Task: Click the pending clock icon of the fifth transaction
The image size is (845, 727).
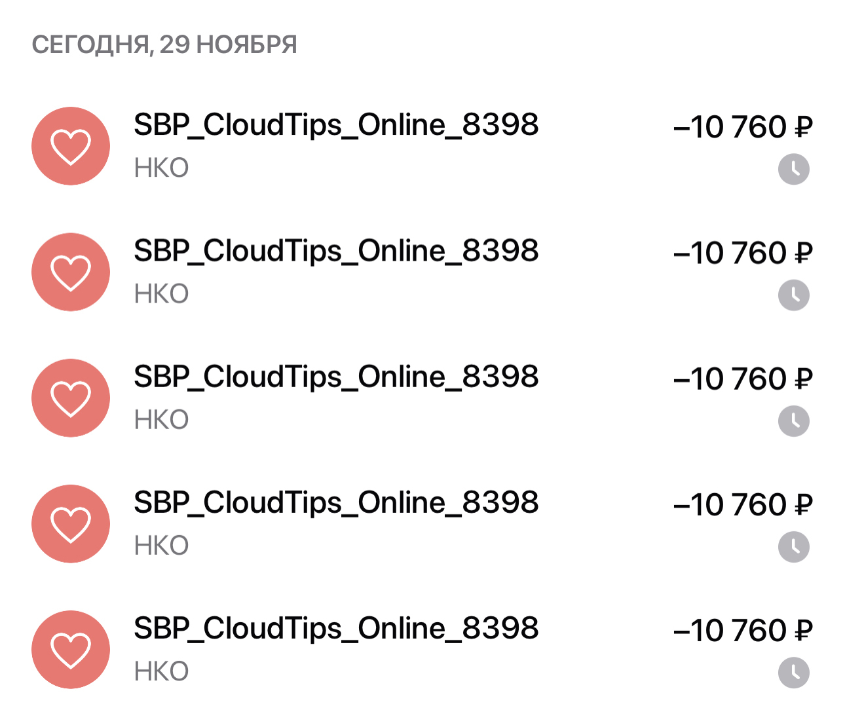Action: pos(793,673)
